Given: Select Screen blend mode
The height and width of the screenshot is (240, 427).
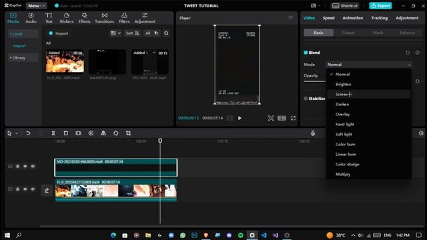Looking at the screenshot, I should click(369, 94).
